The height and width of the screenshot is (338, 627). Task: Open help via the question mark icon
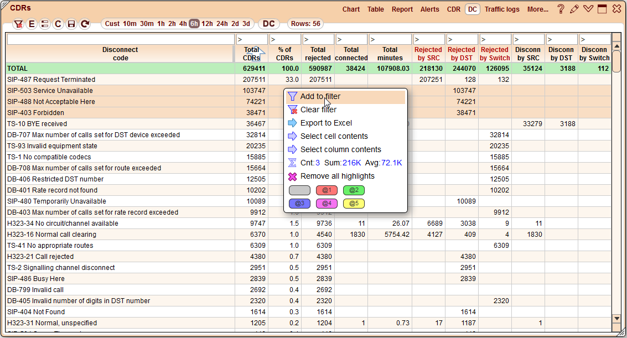click(x=561, y=9)
